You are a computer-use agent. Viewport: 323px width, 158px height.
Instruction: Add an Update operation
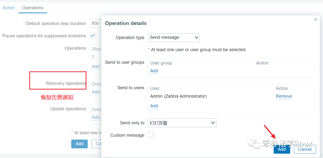click(96, 117)
